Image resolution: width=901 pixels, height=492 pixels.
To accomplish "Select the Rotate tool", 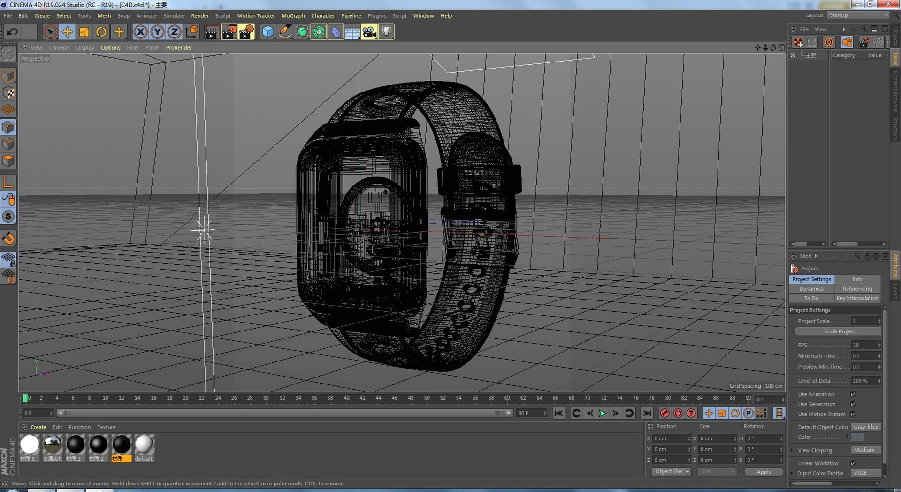I will coord(101,32).
